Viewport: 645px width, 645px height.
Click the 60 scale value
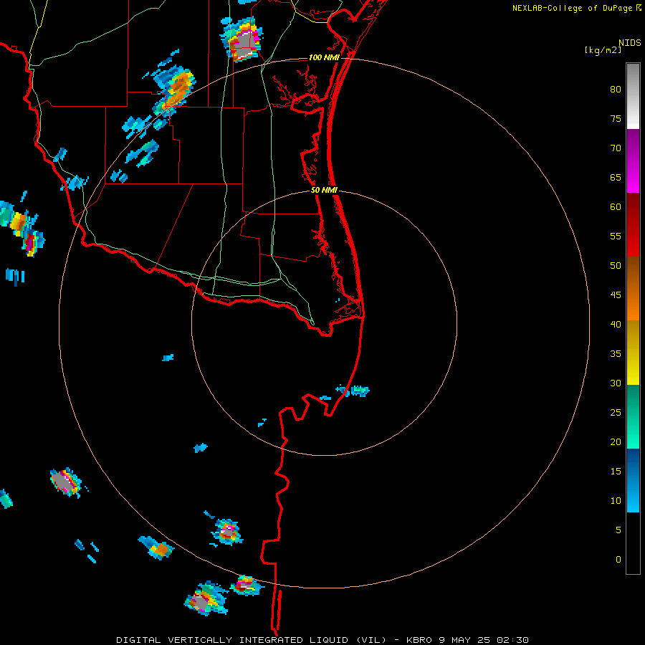(x=616, y=207)
